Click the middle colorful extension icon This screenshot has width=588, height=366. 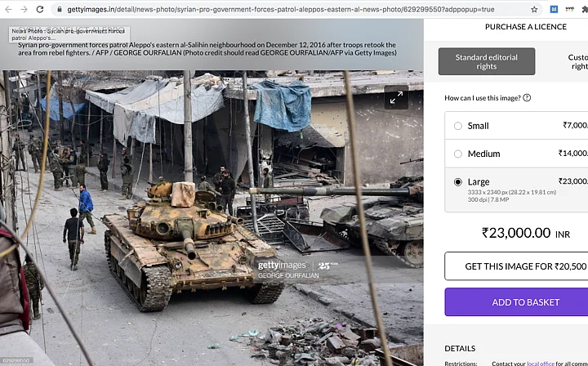(x=570, y=9)
